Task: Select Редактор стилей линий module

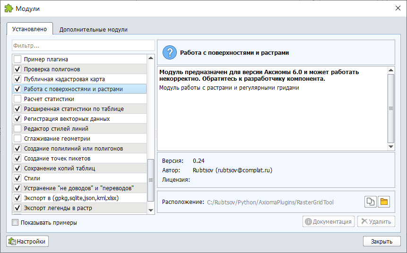Action: pos(56,129)
